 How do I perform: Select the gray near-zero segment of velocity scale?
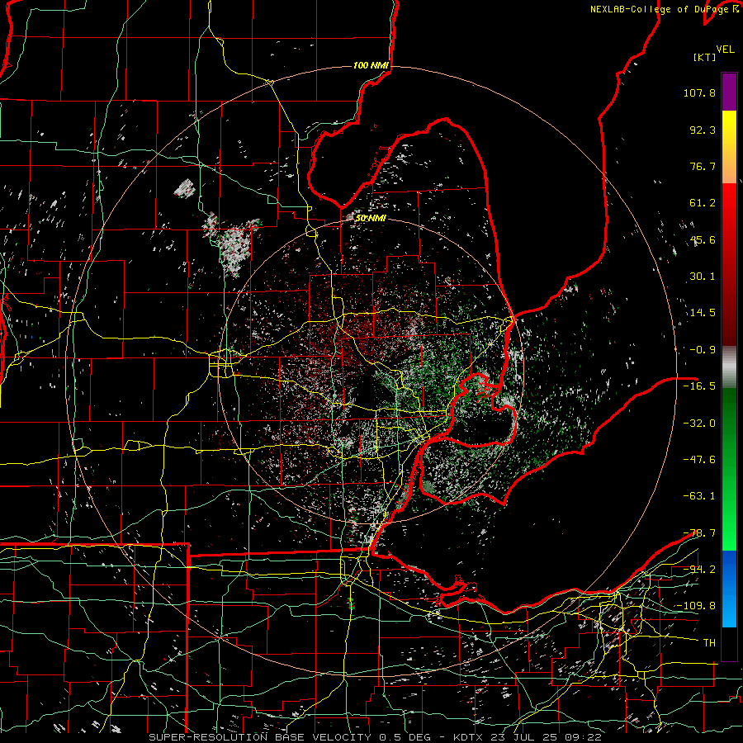pyautogui.click(x=729, y=367)
